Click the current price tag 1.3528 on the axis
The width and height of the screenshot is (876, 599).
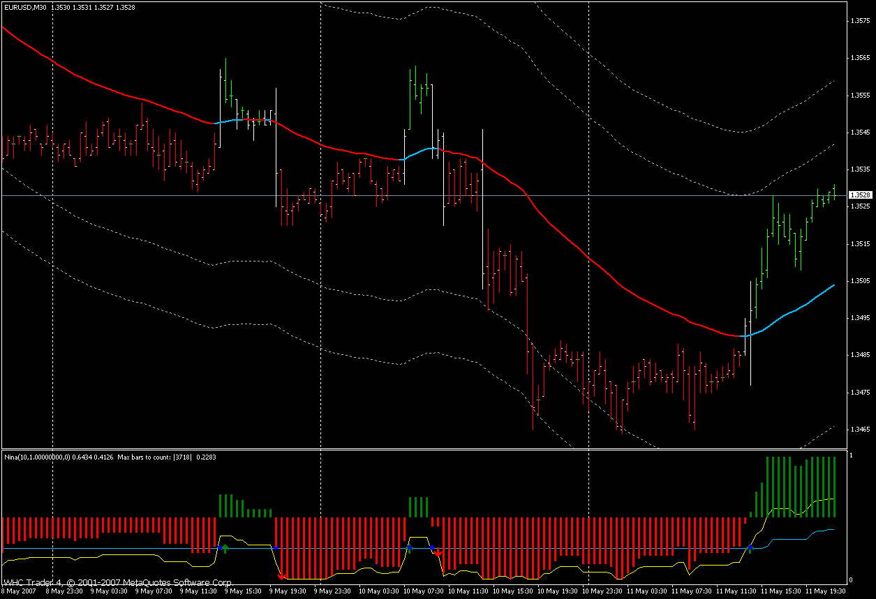(861, 195)
